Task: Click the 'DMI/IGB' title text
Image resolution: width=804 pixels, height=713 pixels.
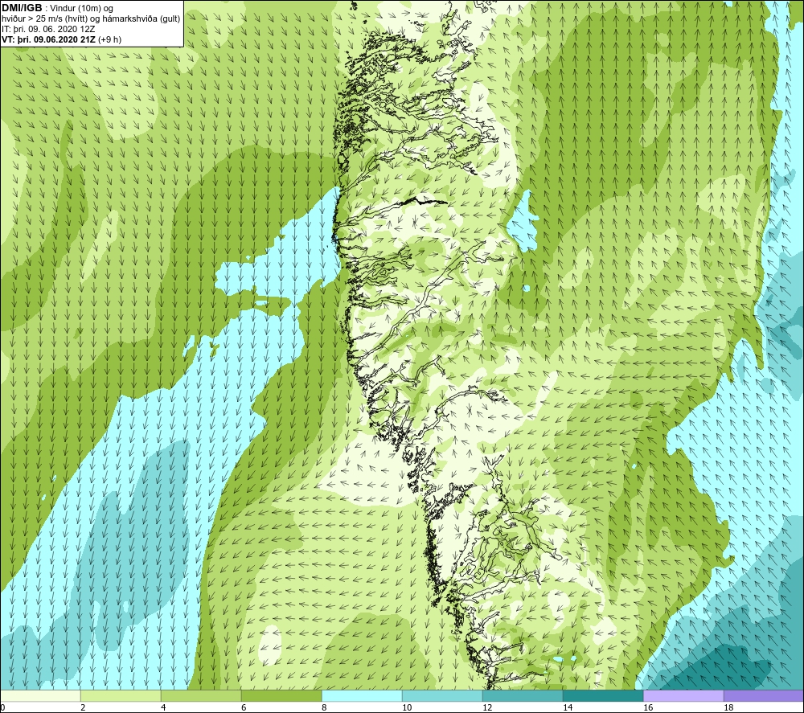Action: pyautogui.click(x=22, y=8)
